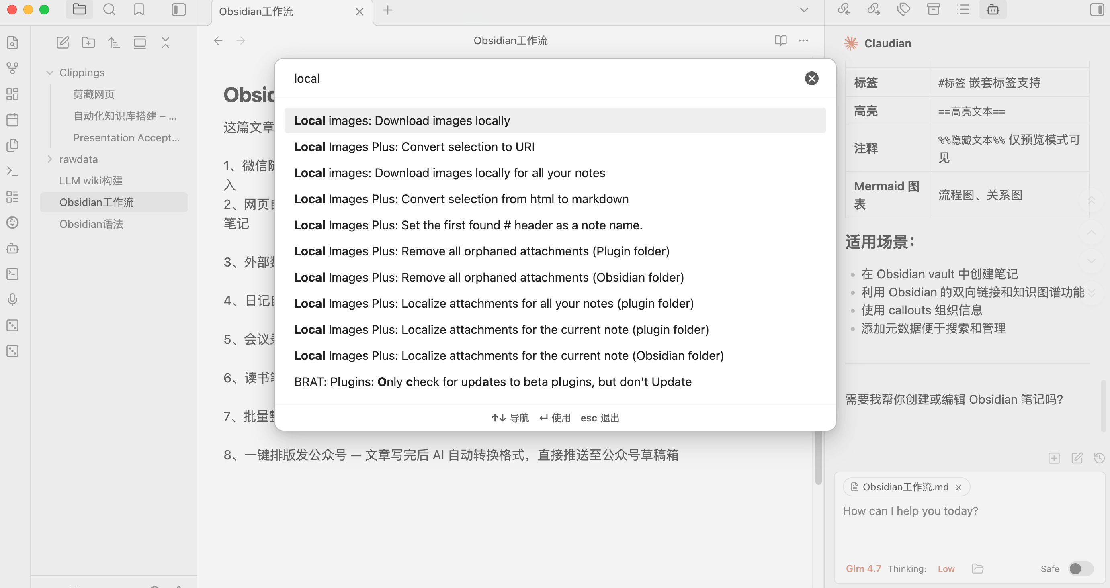Screen dimensions: 1110x588
Task: Open daily note calendar icon
Action: [12, 120]
